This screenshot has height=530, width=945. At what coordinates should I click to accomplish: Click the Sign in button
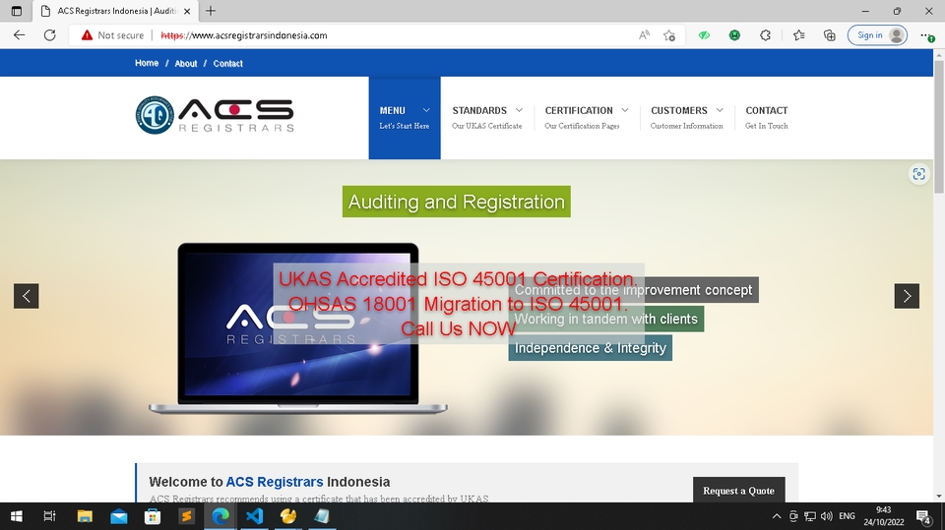pyautogui.click(x=877, y=35)
